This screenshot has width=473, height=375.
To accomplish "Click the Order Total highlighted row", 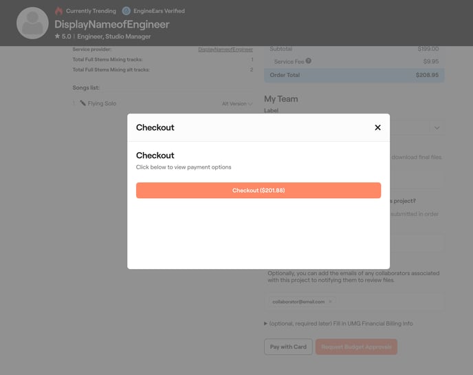I will (x=354, y=74).
